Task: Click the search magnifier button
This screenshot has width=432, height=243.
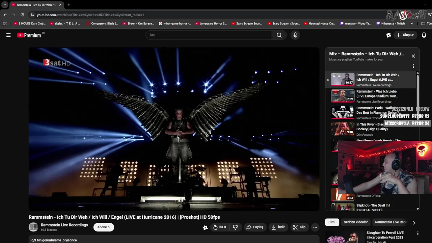Action: [x=279, y=35]
